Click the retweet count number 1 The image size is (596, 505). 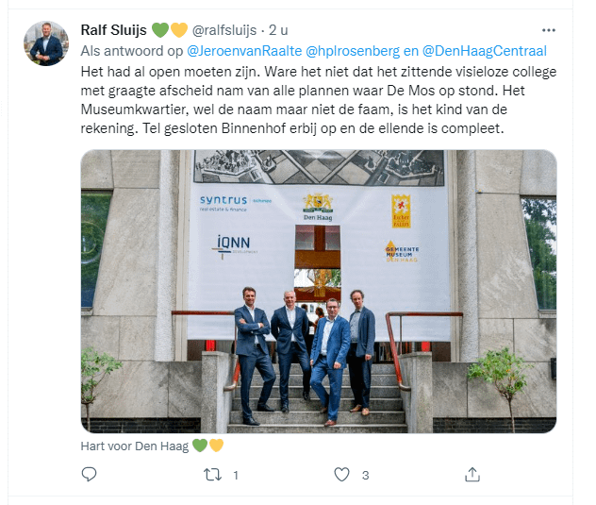[236, 475]
